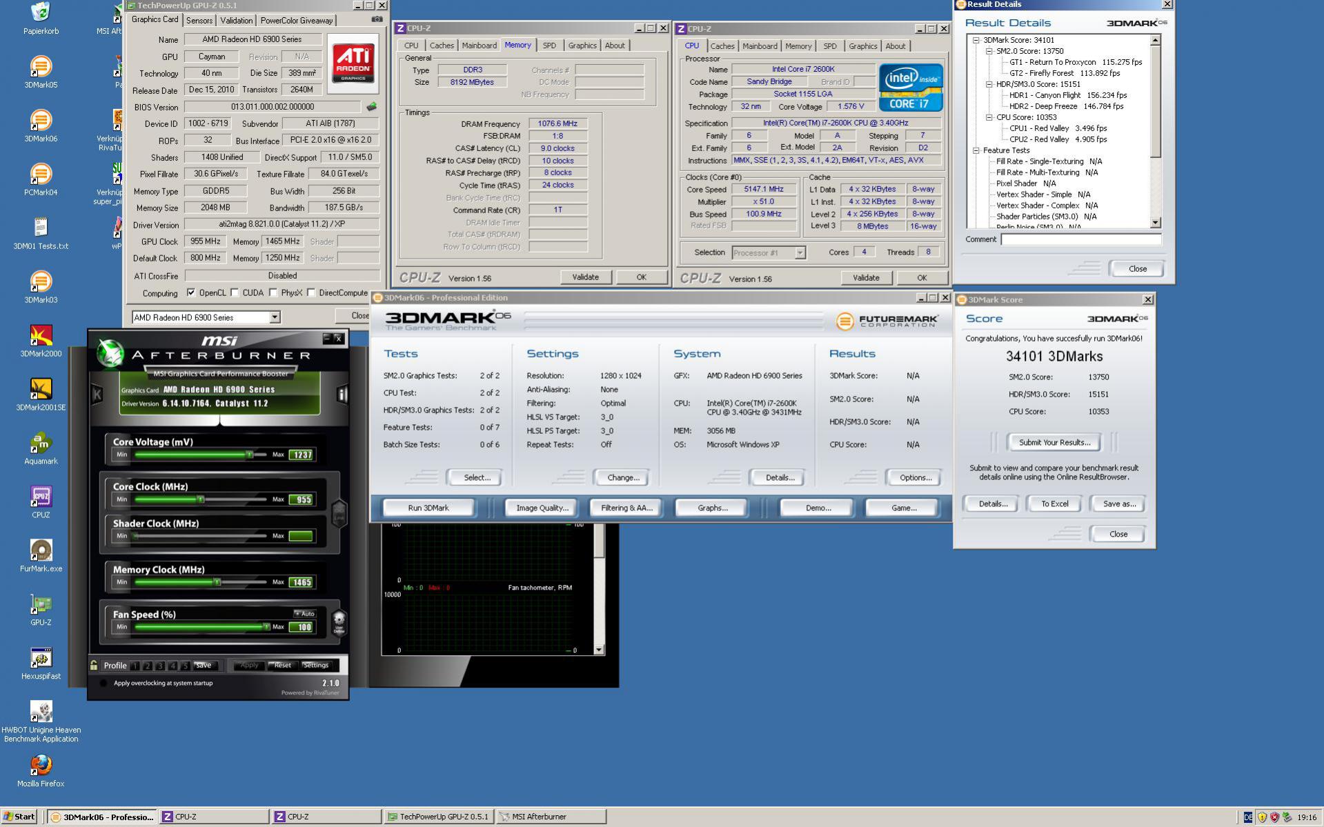
Task: Click the Afterburner fan User Define icon
Action: [x=339, y=622]
